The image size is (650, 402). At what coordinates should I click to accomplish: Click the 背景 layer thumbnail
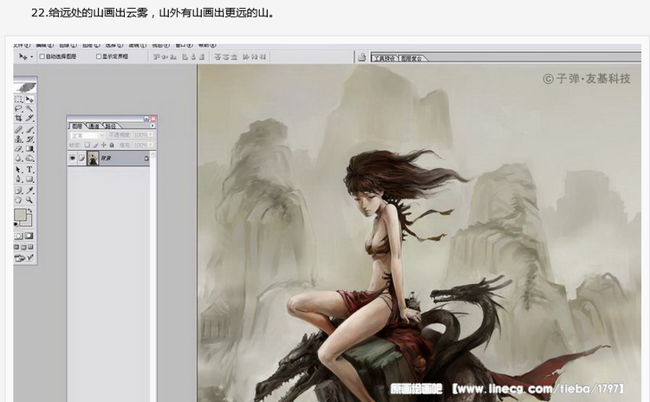[94, 159]
